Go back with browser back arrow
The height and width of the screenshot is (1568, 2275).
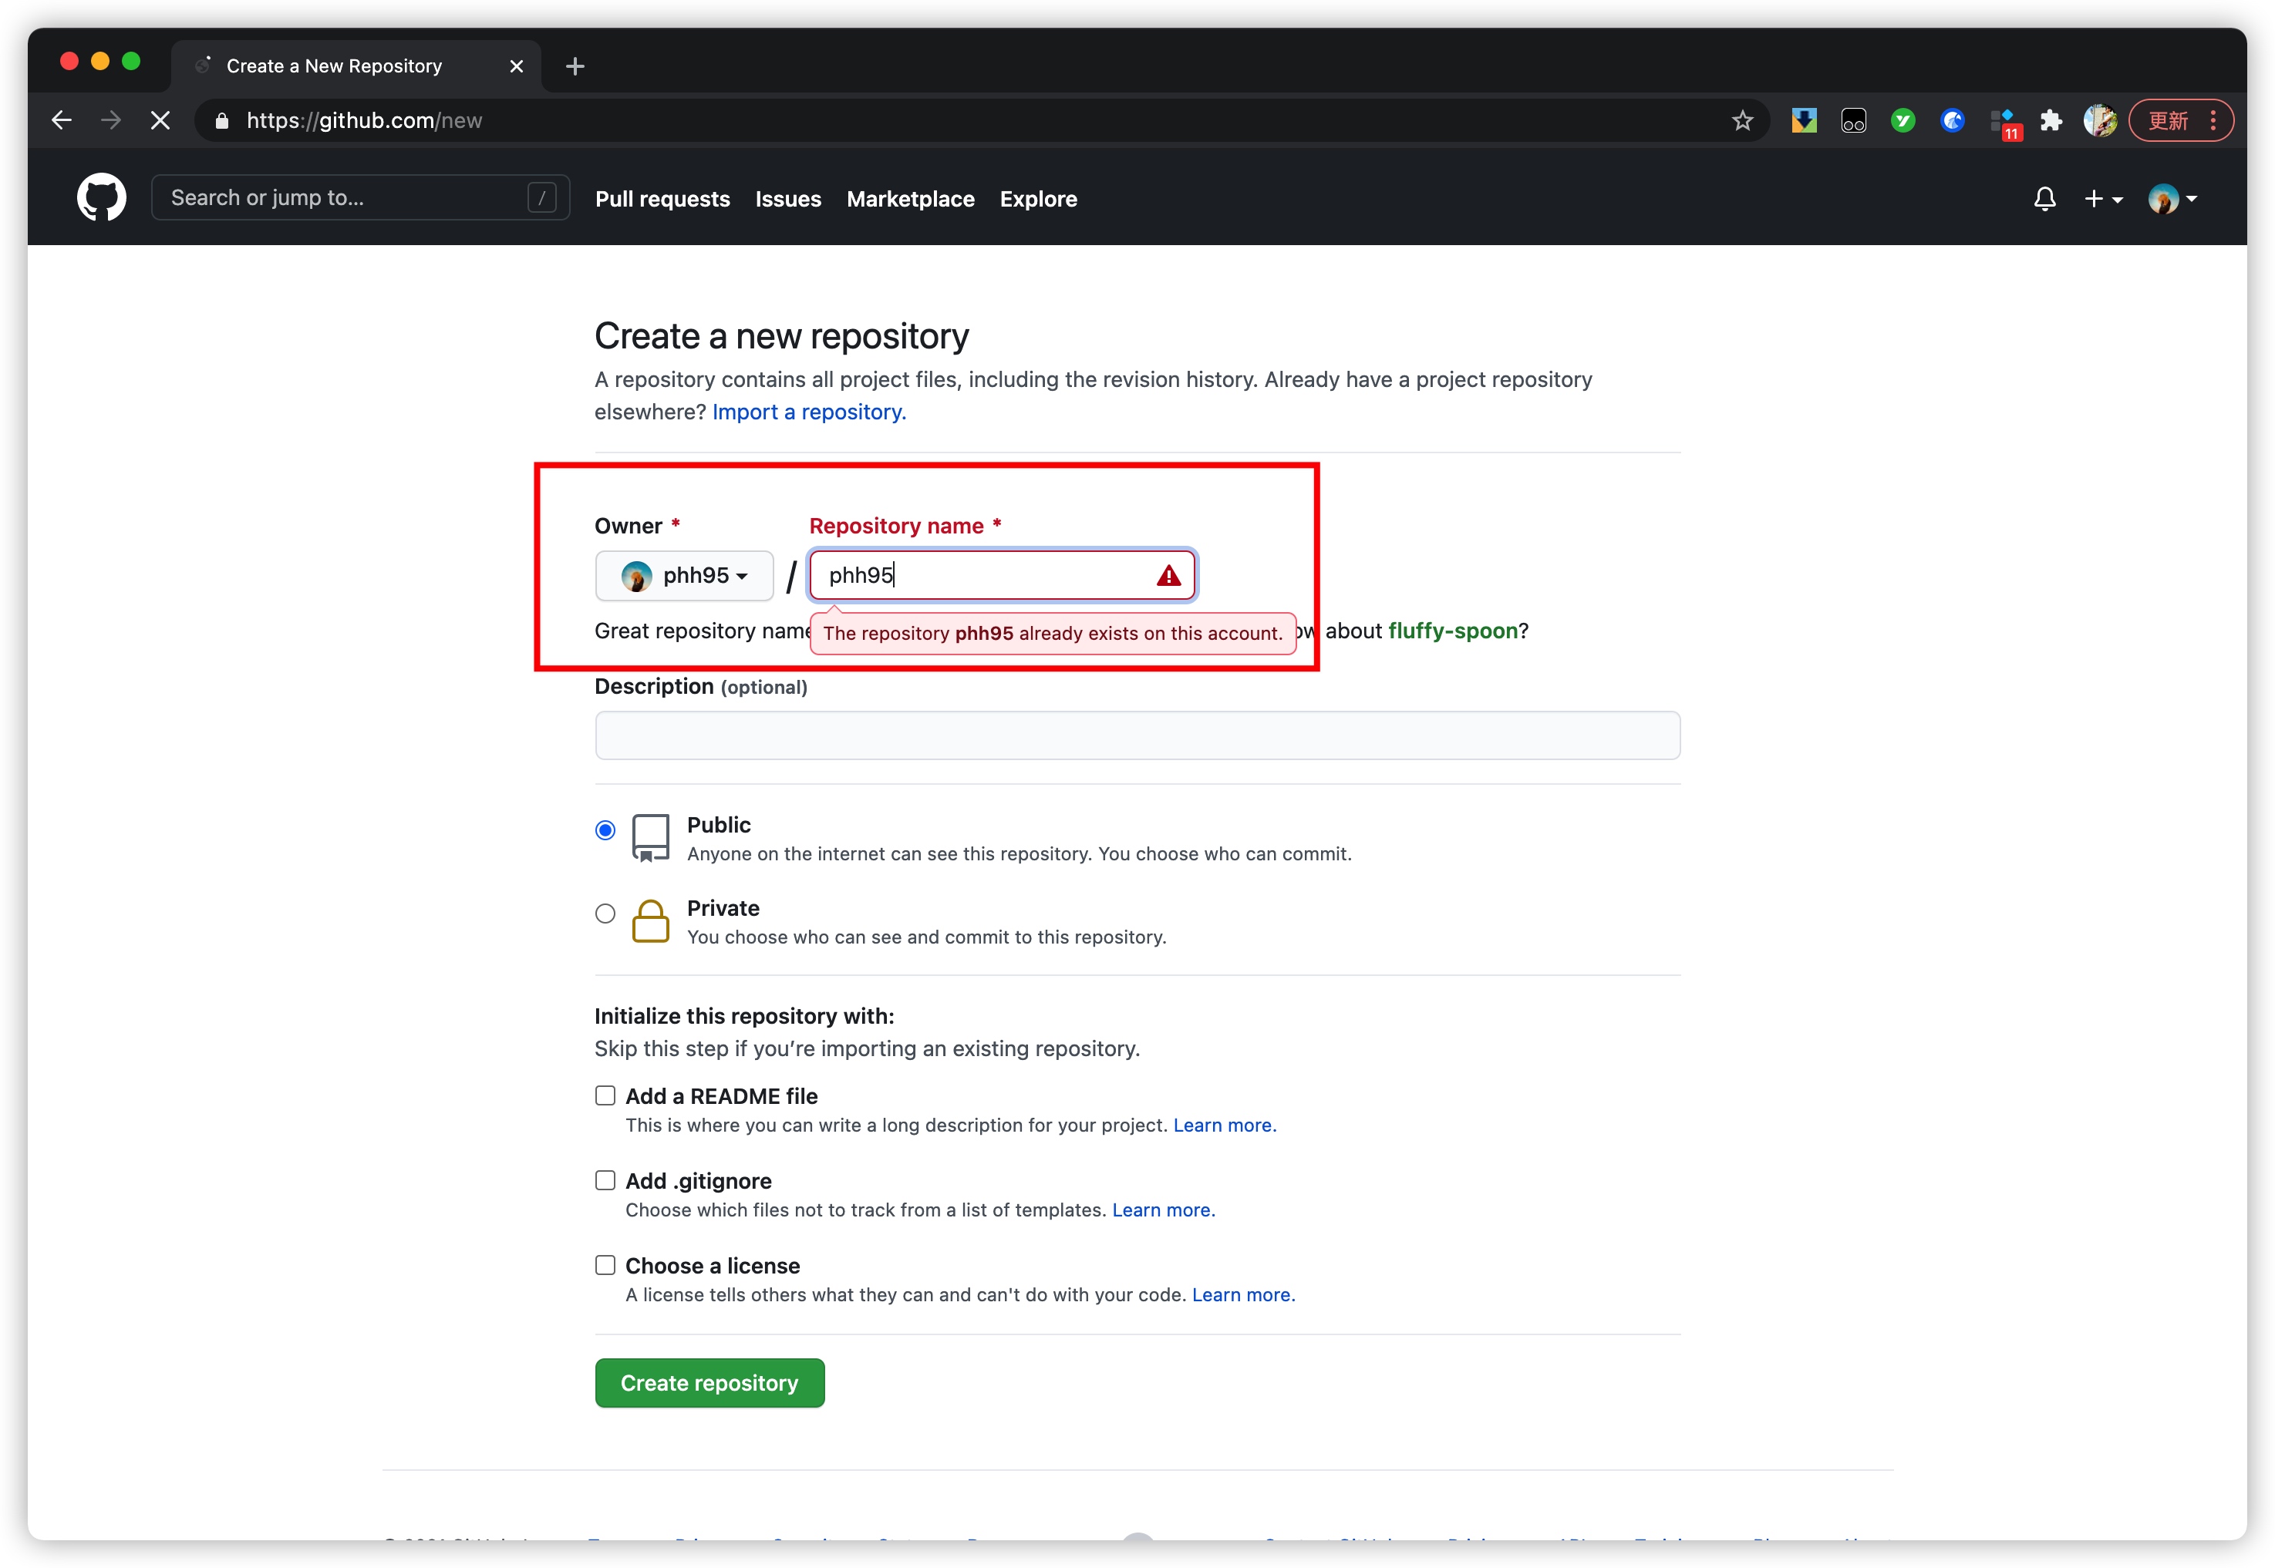click(x=62, y=121)
